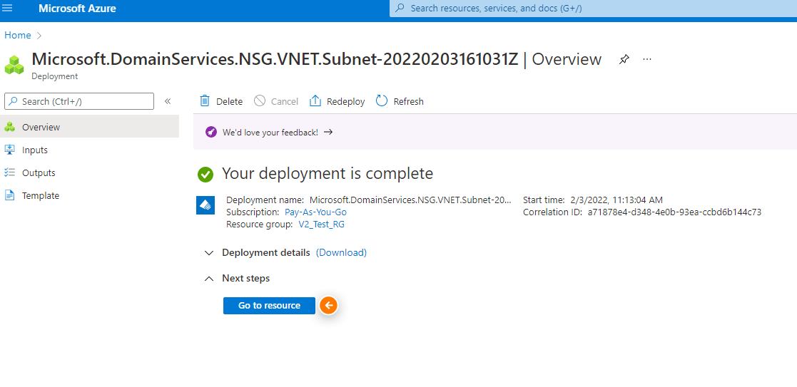Open the hamburger portal menu
The image size is (797, 387).
click(x=8, y=8)
